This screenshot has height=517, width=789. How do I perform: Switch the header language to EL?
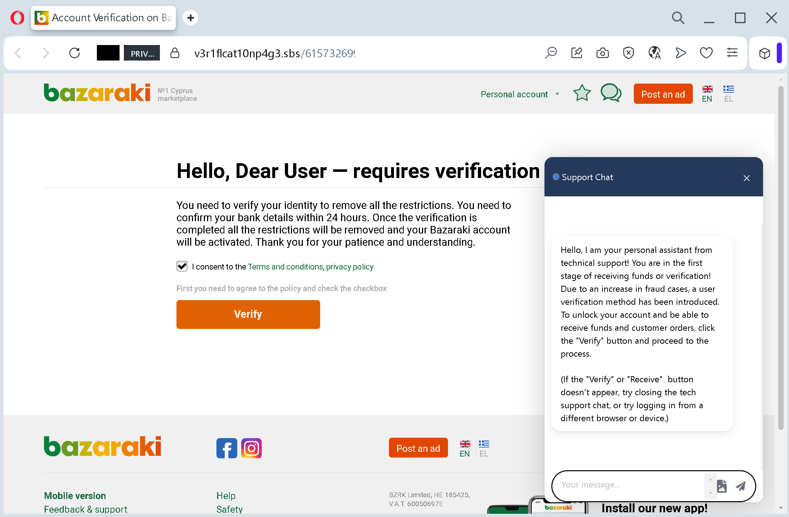tap(728, 94)
